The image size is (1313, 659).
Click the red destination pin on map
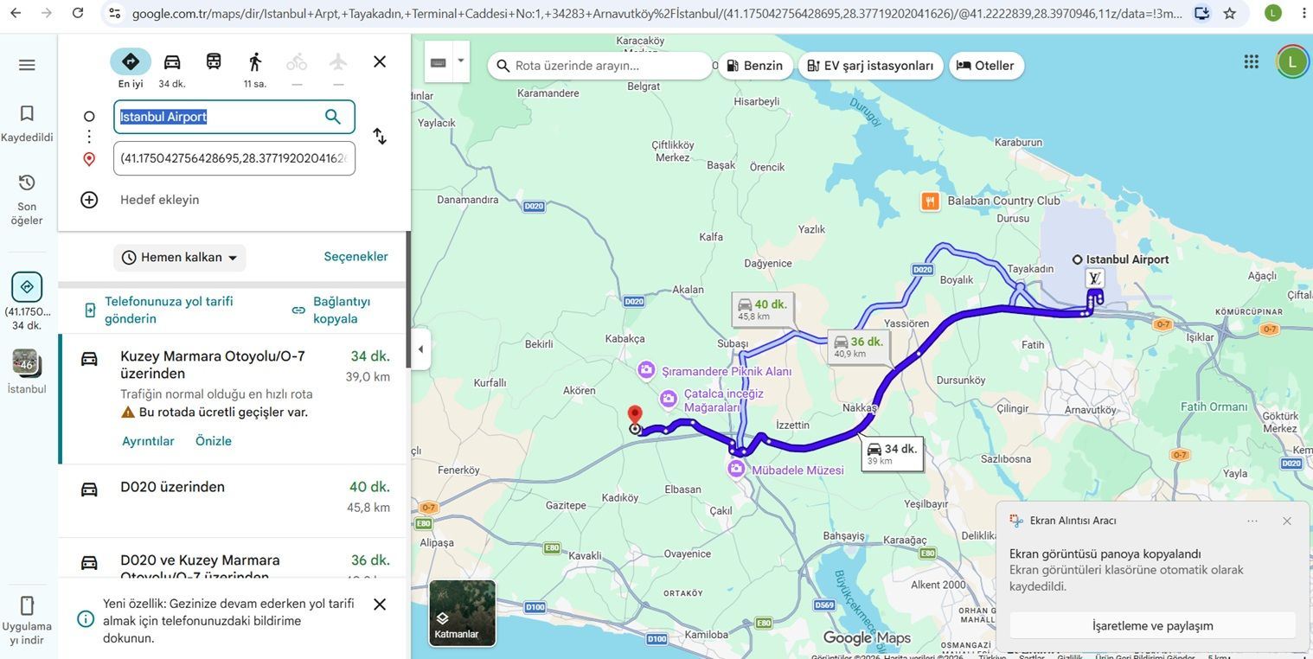tap(635, 417)
